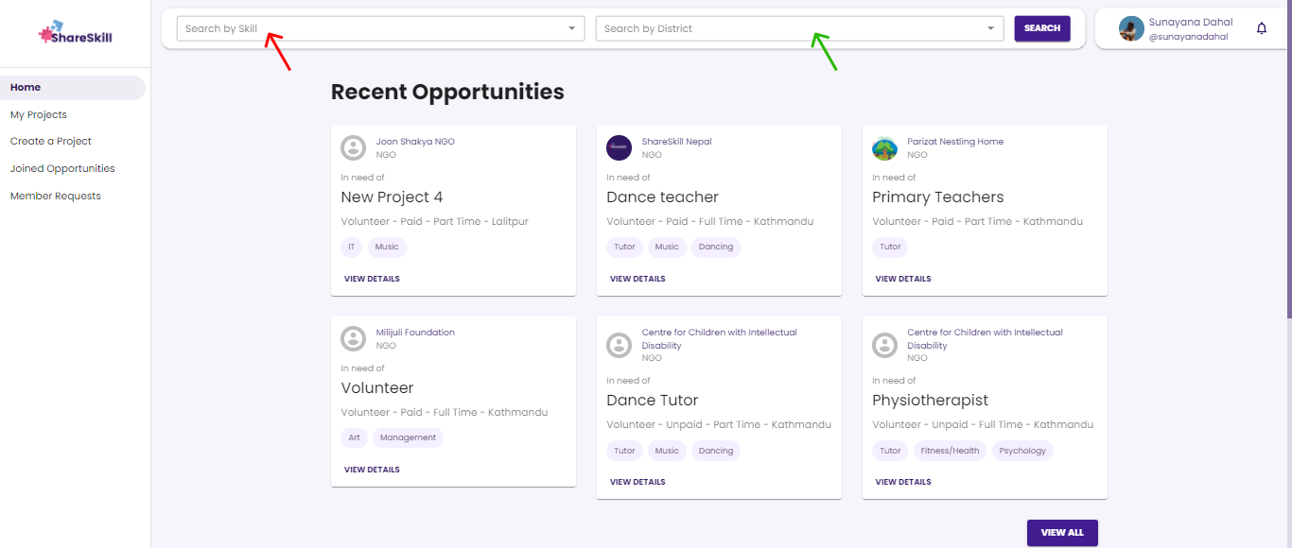Viewport: 1292px width, 548px height.
Task: Click the avatar on the Physiotherapist card
Action: point(884,345)
